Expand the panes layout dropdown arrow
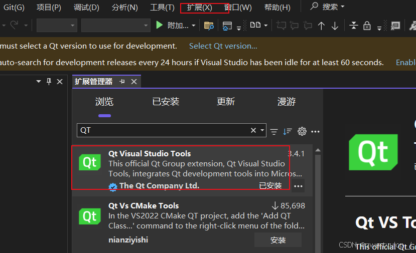Image resolution: width=416 pixels, height=253 pixels. [266, 26]
